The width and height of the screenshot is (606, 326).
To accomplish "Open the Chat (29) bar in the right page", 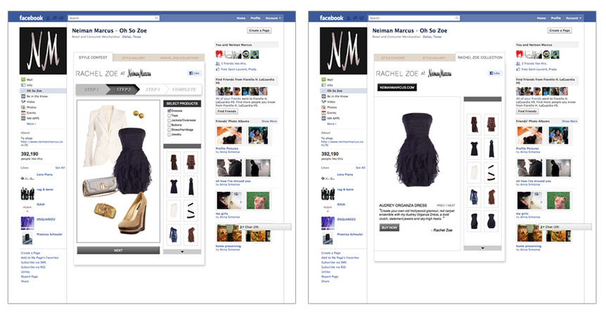I will [565, 227].
